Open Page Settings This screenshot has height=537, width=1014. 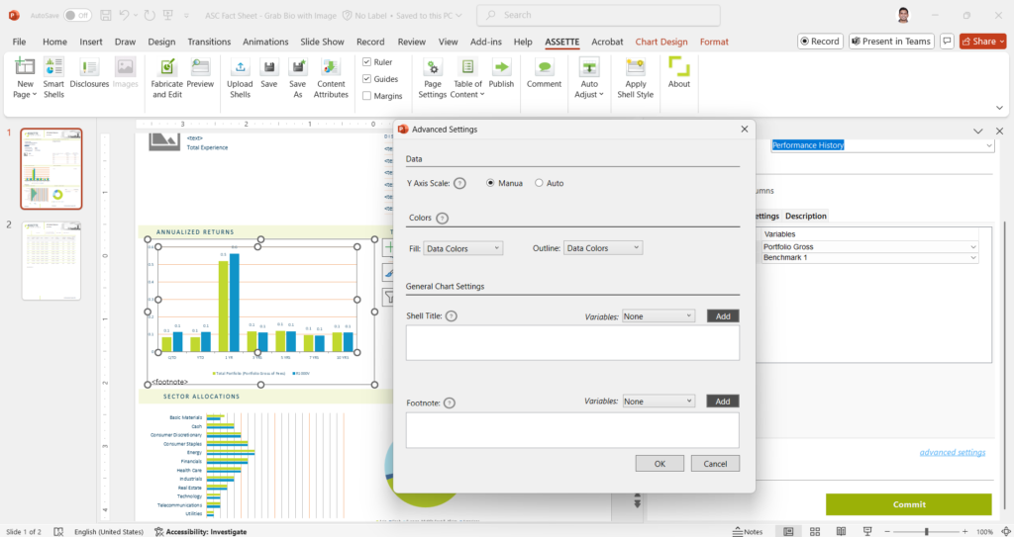tap(433, 77)
